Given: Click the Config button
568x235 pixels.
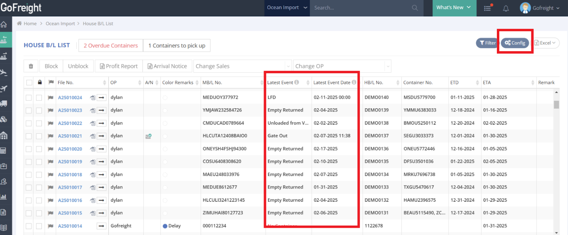Looking at the screenshot, I should click(515, 43).
